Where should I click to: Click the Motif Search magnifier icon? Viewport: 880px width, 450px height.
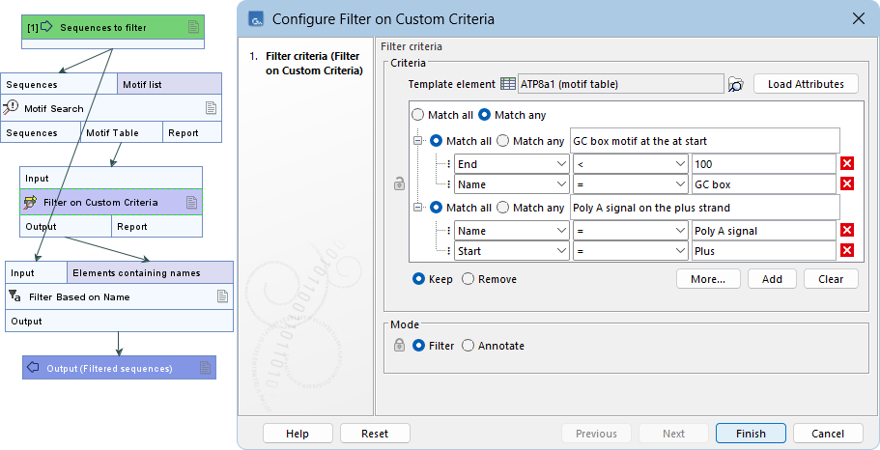click(x=11, y=108)
